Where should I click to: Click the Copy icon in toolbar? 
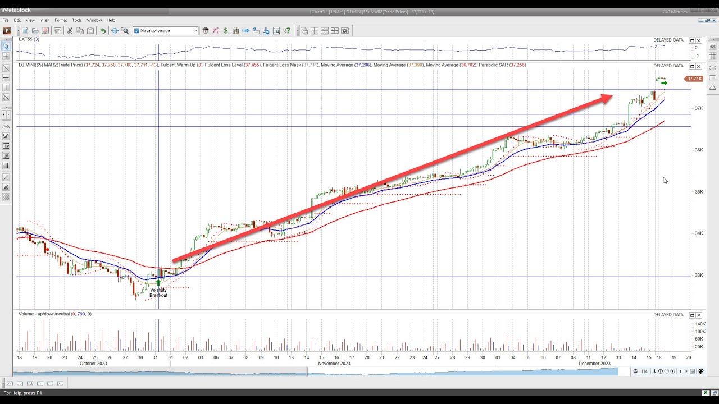pos(80,31)
